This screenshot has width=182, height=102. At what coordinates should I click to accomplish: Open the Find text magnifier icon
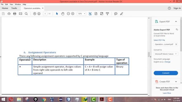26,14
